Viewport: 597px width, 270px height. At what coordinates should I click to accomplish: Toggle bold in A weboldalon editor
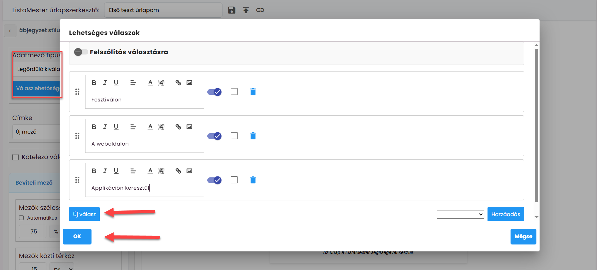click(x=94, y=127)
